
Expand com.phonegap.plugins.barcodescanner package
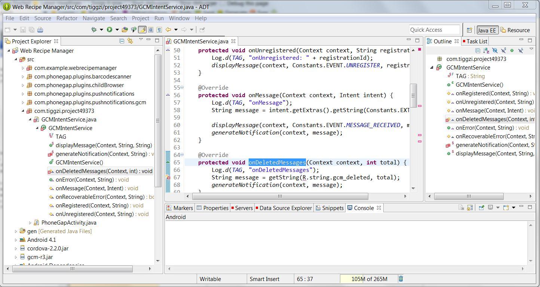(23, 77)
